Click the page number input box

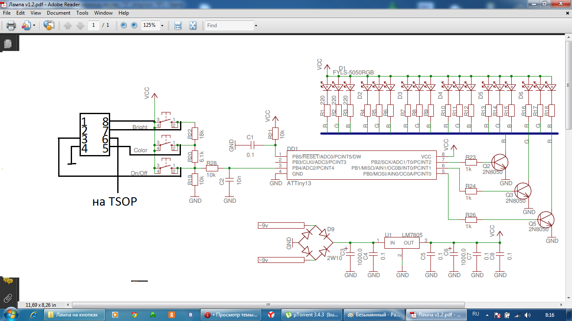click(93, 25)
